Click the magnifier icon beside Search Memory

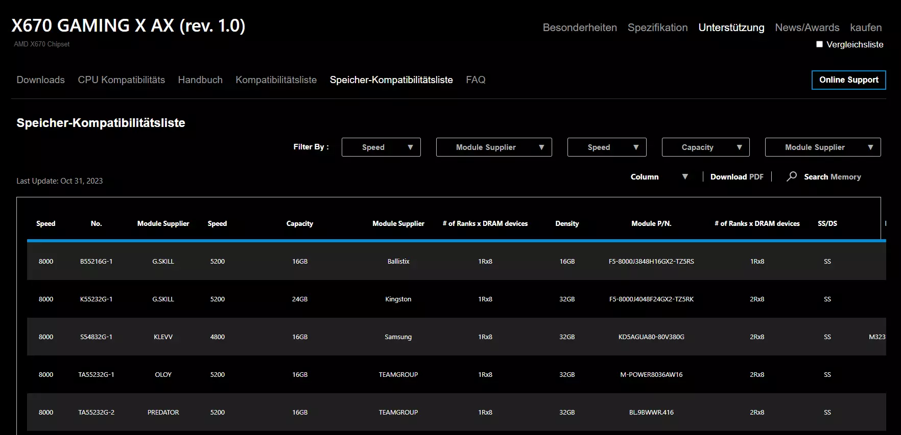point(792,176)
